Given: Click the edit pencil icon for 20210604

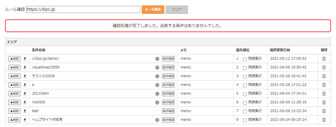Looking at the screenshot, I should tap(25, 94).
